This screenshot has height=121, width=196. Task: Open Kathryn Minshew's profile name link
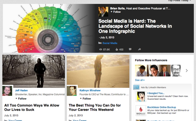90,90
